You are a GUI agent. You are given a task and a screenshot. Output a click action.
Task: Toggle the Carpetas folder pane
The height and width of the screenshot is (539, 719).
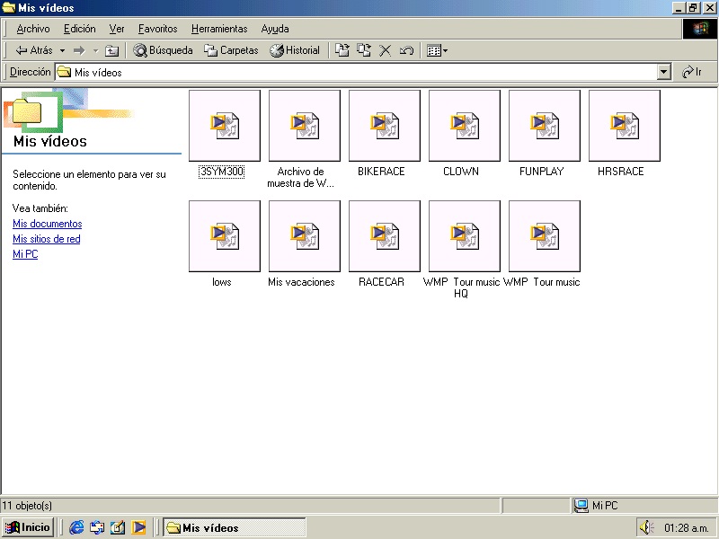pyautogui.click(x=231, y=51)
